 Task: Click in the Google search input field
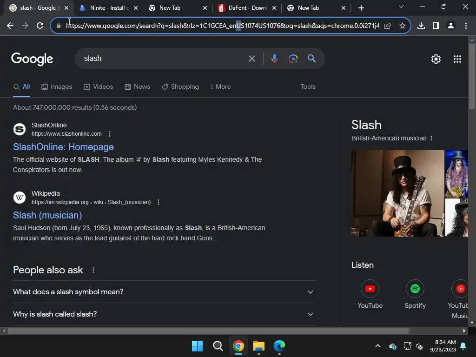[164, 59]
